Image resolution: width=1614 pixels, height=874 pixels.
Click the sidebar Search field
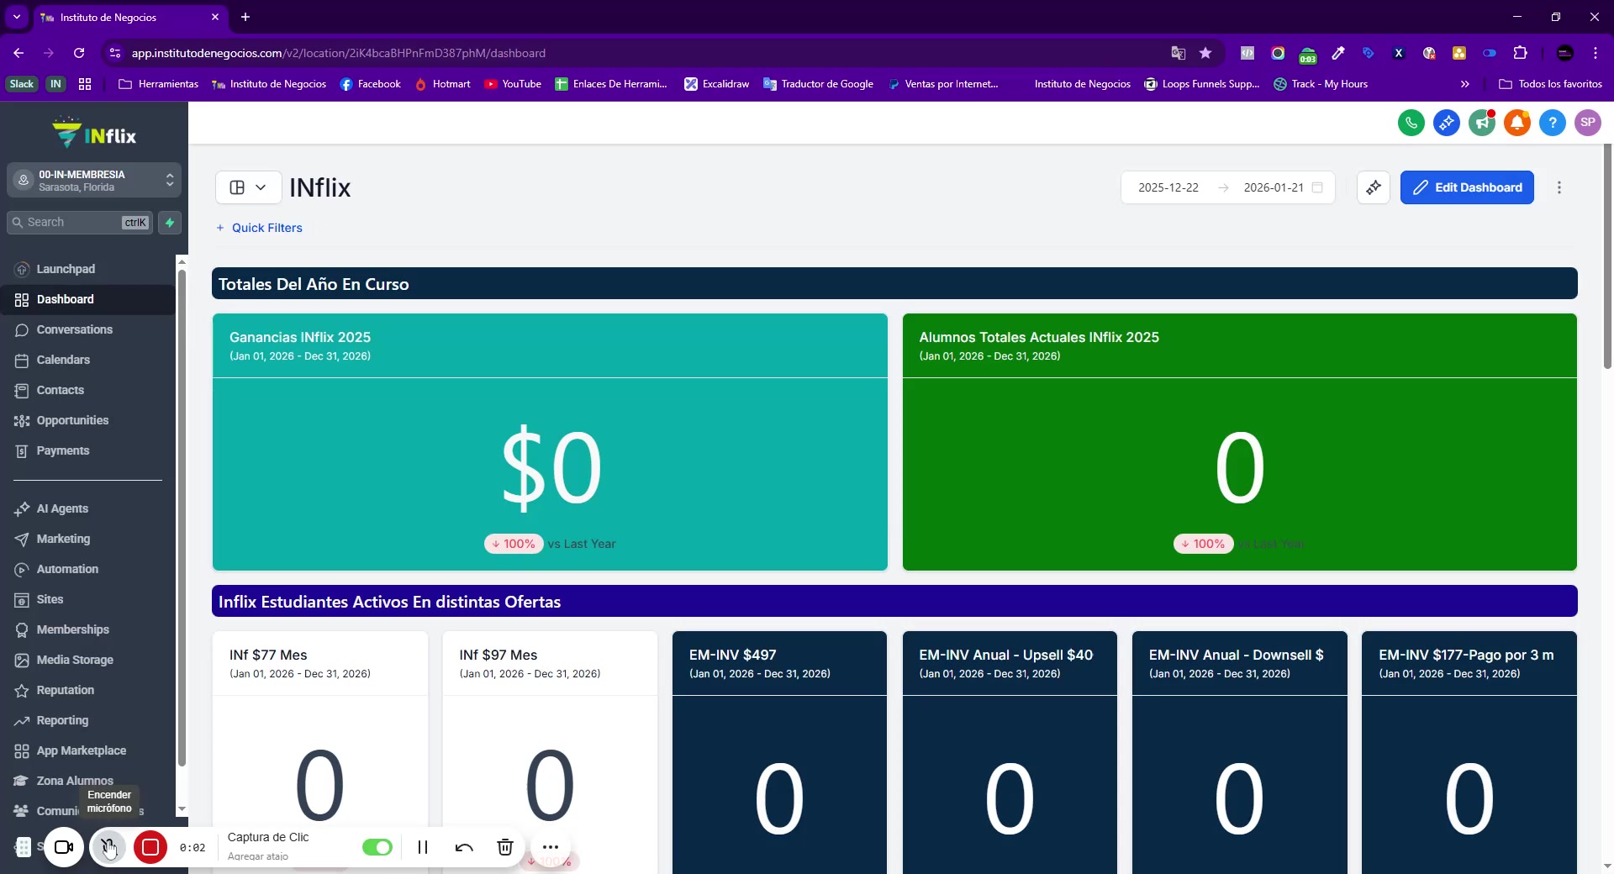(x=80, y=223)
